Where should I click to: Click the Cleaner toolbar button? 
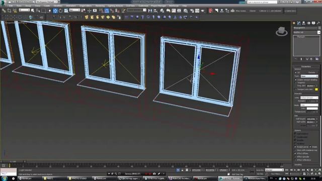pos(253,11)
